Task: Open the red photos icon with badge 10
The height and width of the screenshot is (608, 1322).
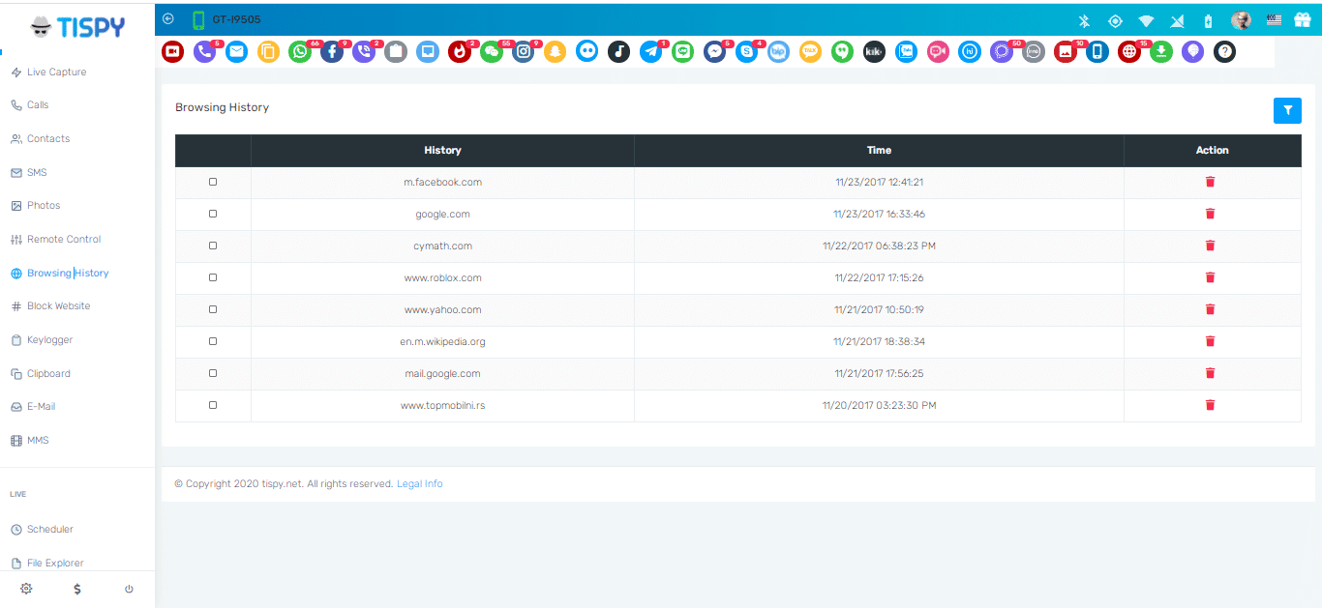Action: (1066, 52)
